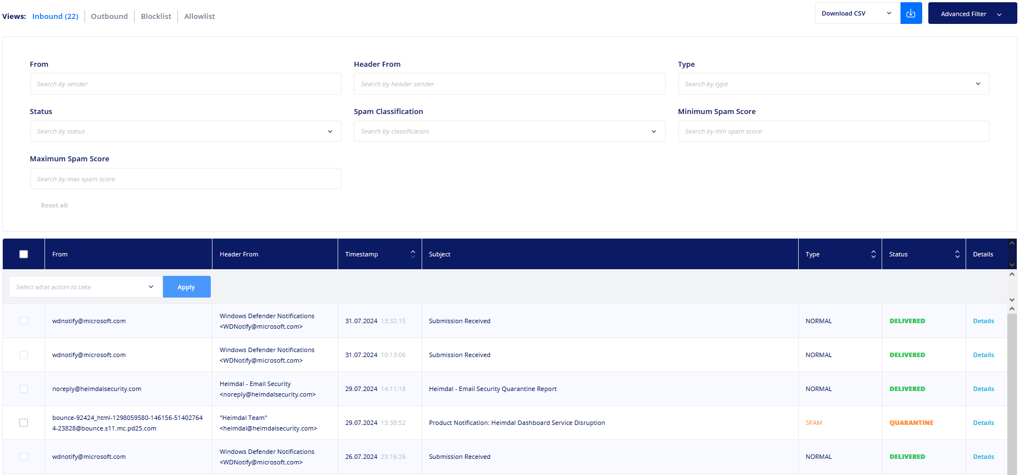Click the From column header
Screen dimensions: 1019x475
[x=128, y=254]
